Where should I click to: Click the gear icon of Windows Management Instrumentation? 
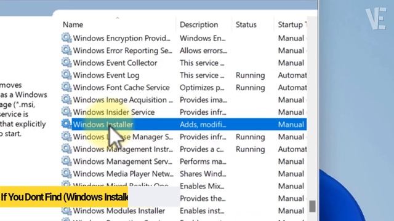pos(66,149)
